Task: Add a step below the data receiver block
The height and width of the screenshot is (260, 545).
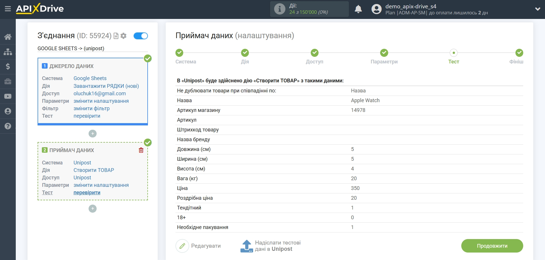Action: click(x=93, y=209)
